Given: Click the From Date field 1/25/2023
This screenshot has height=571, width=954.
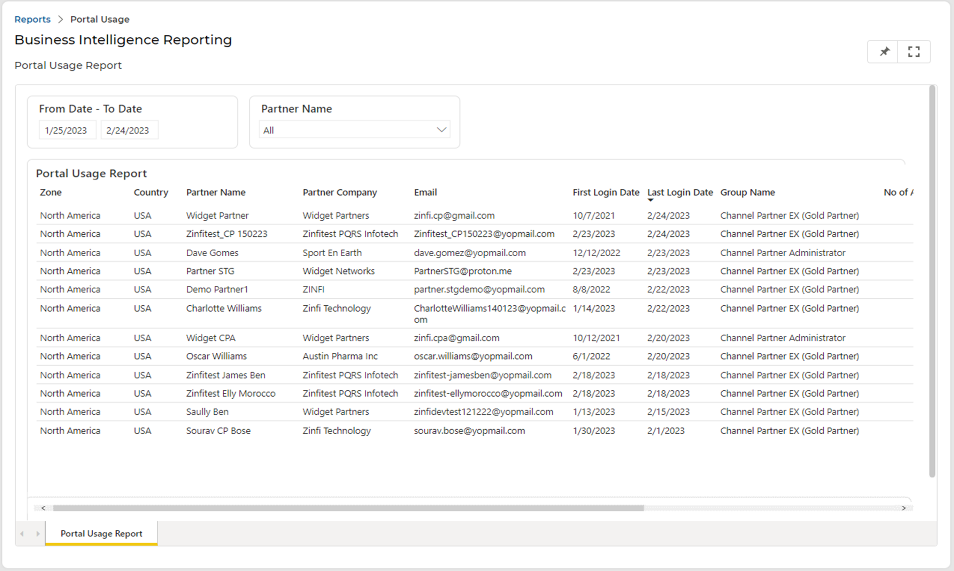Looking at the screenshot, I should pos(66,131).
